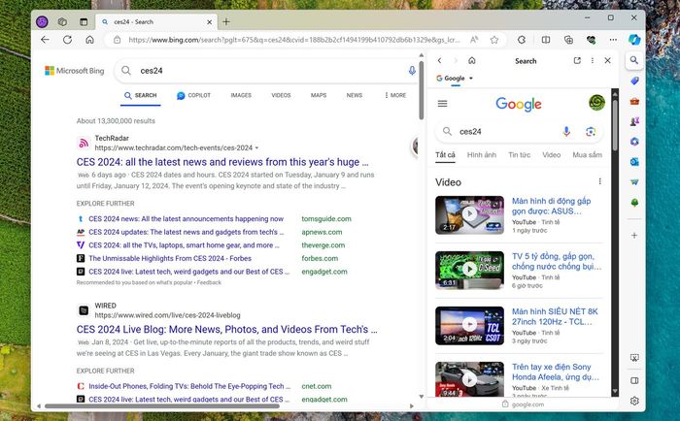Open the MORE menu in Bing tabs
680x421 pixels.
[x=395, y=95]
